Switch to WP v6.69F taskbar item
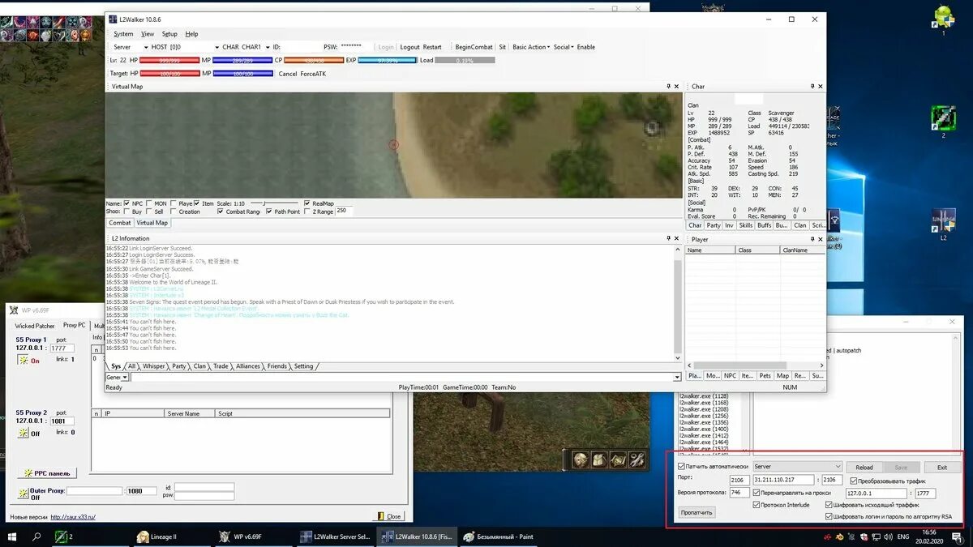 [251, 536]
